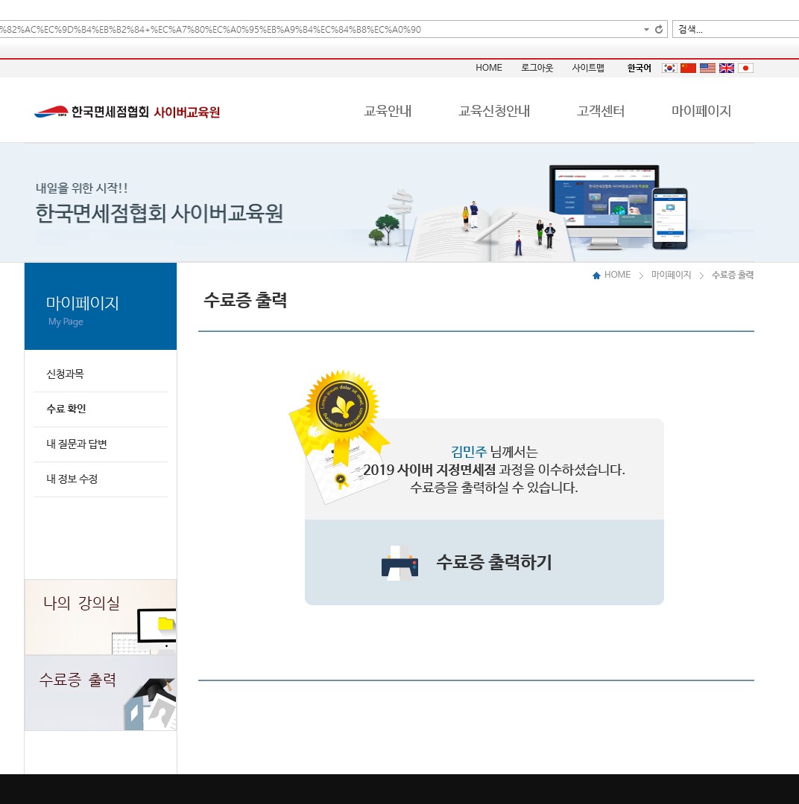Click the browser search input field
The image size is (799, 804).
click(734, 30)
